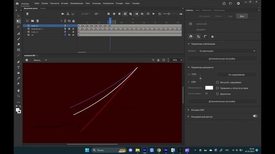This screenshot has width=275, height=154.
Task: Switch to the 'Док.' properties tab
Action: pyautogui.click(x=242, y=16)
